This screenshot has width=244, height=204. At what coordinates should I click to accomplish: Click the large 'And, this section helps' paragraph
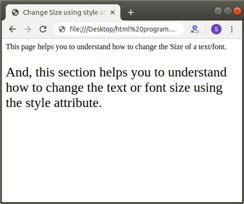point(116,88)
